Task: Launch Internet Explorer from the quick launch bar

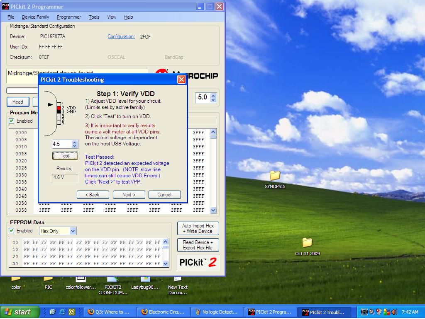Action: [x=62, y=312]
